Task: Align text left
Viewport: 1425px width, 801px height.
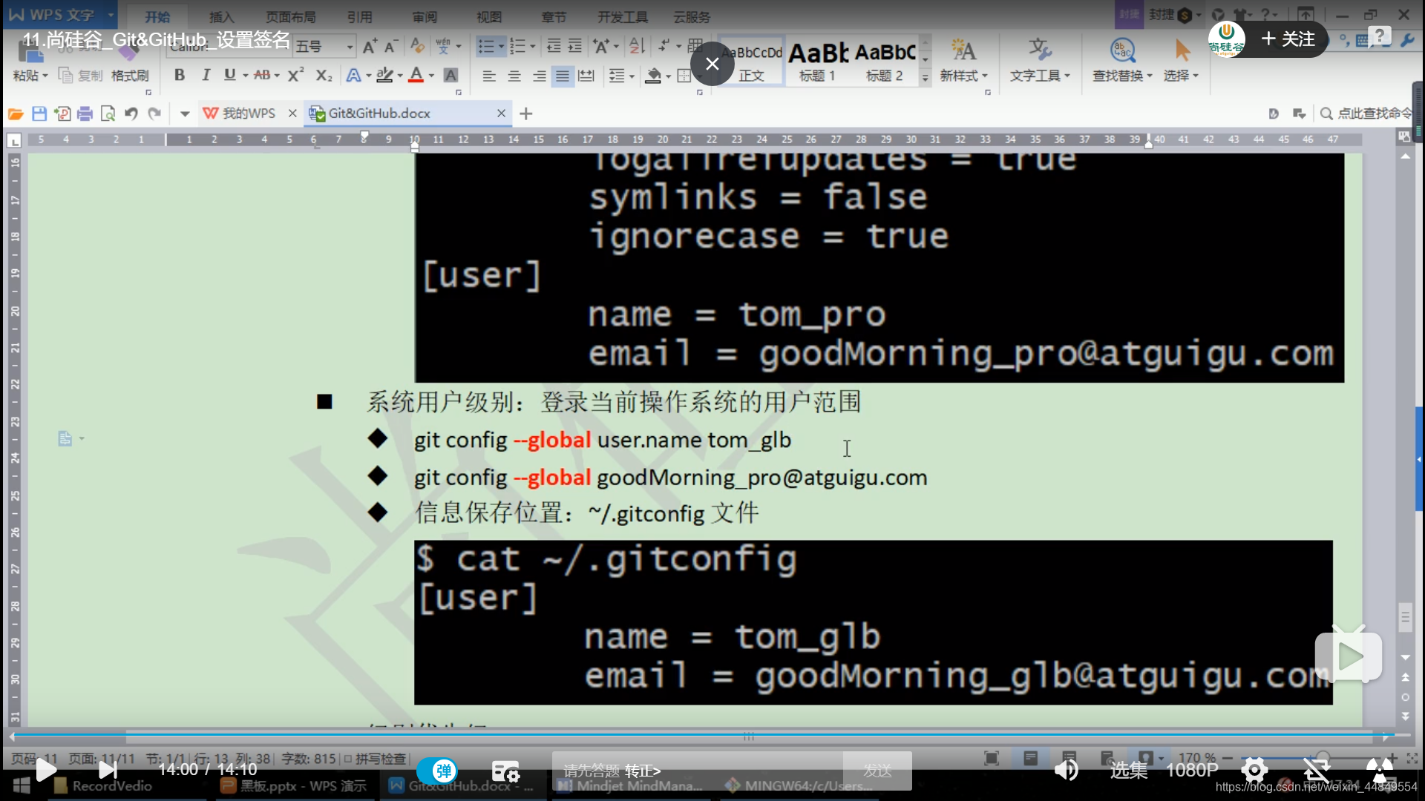Action: [x=488, y=76]
